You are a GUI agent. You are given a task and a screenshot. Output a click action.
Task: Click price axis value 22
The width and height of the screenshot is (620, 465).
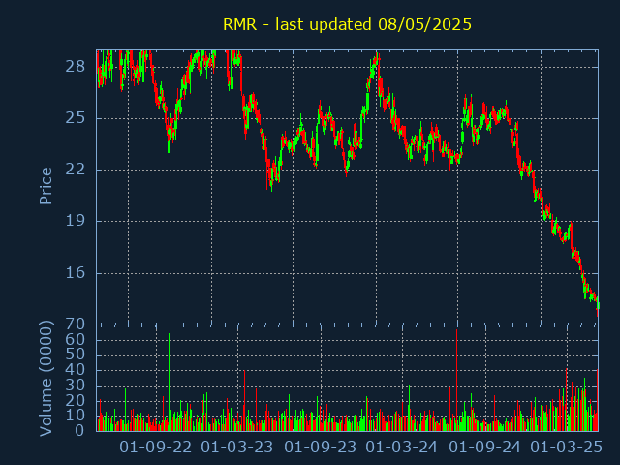[x=76, y=170]
